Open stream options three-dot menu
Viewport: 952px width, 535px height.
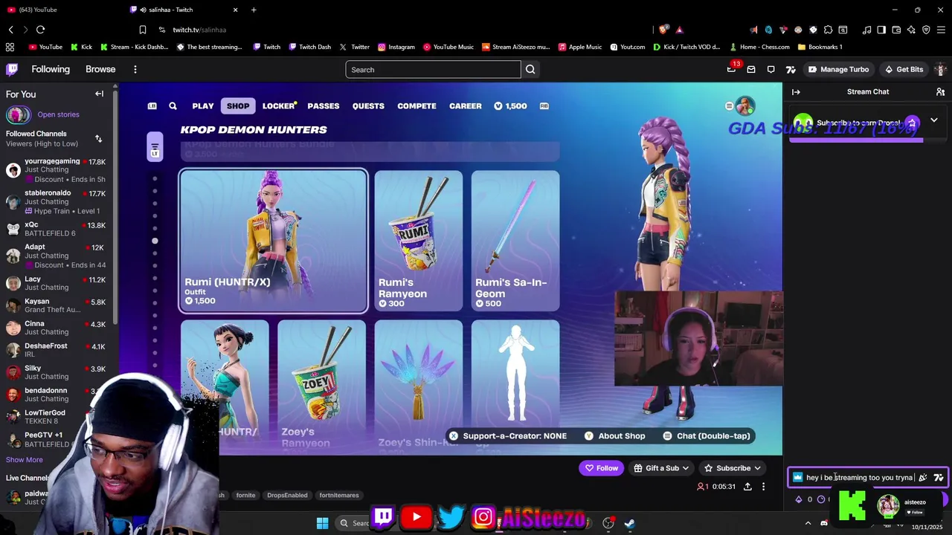tap(763, 487)
